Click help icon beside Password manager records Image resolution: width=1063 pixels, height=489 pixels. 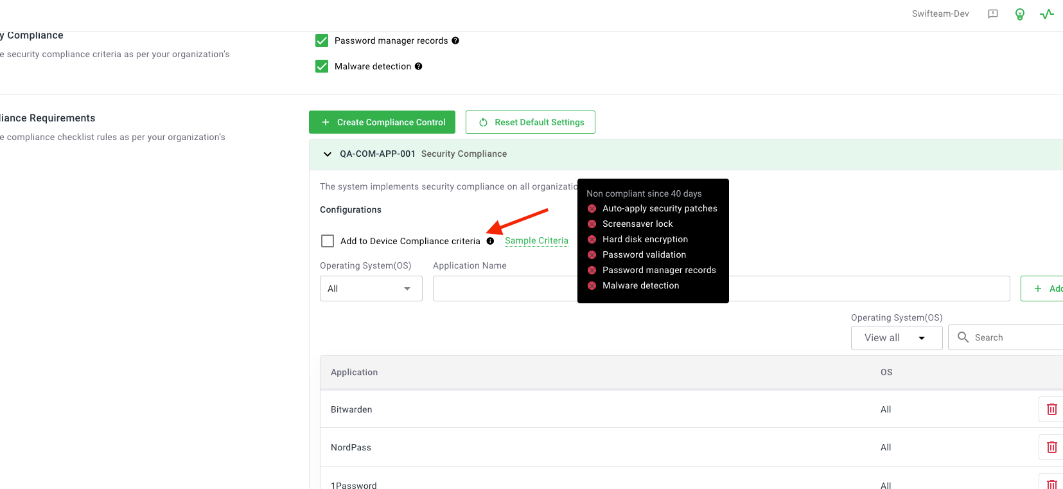click(x=455, y=40)
